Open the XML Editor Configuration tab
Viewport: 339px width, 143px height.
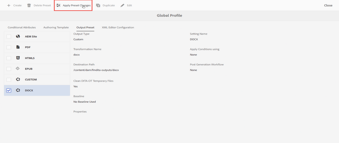tap(118, 27)
